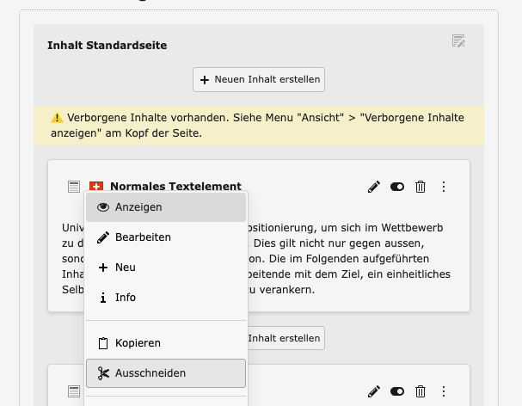Click "Kopieren" in the context menu
The height and width of the screenshot is (406, 522).
coord(166,343)
